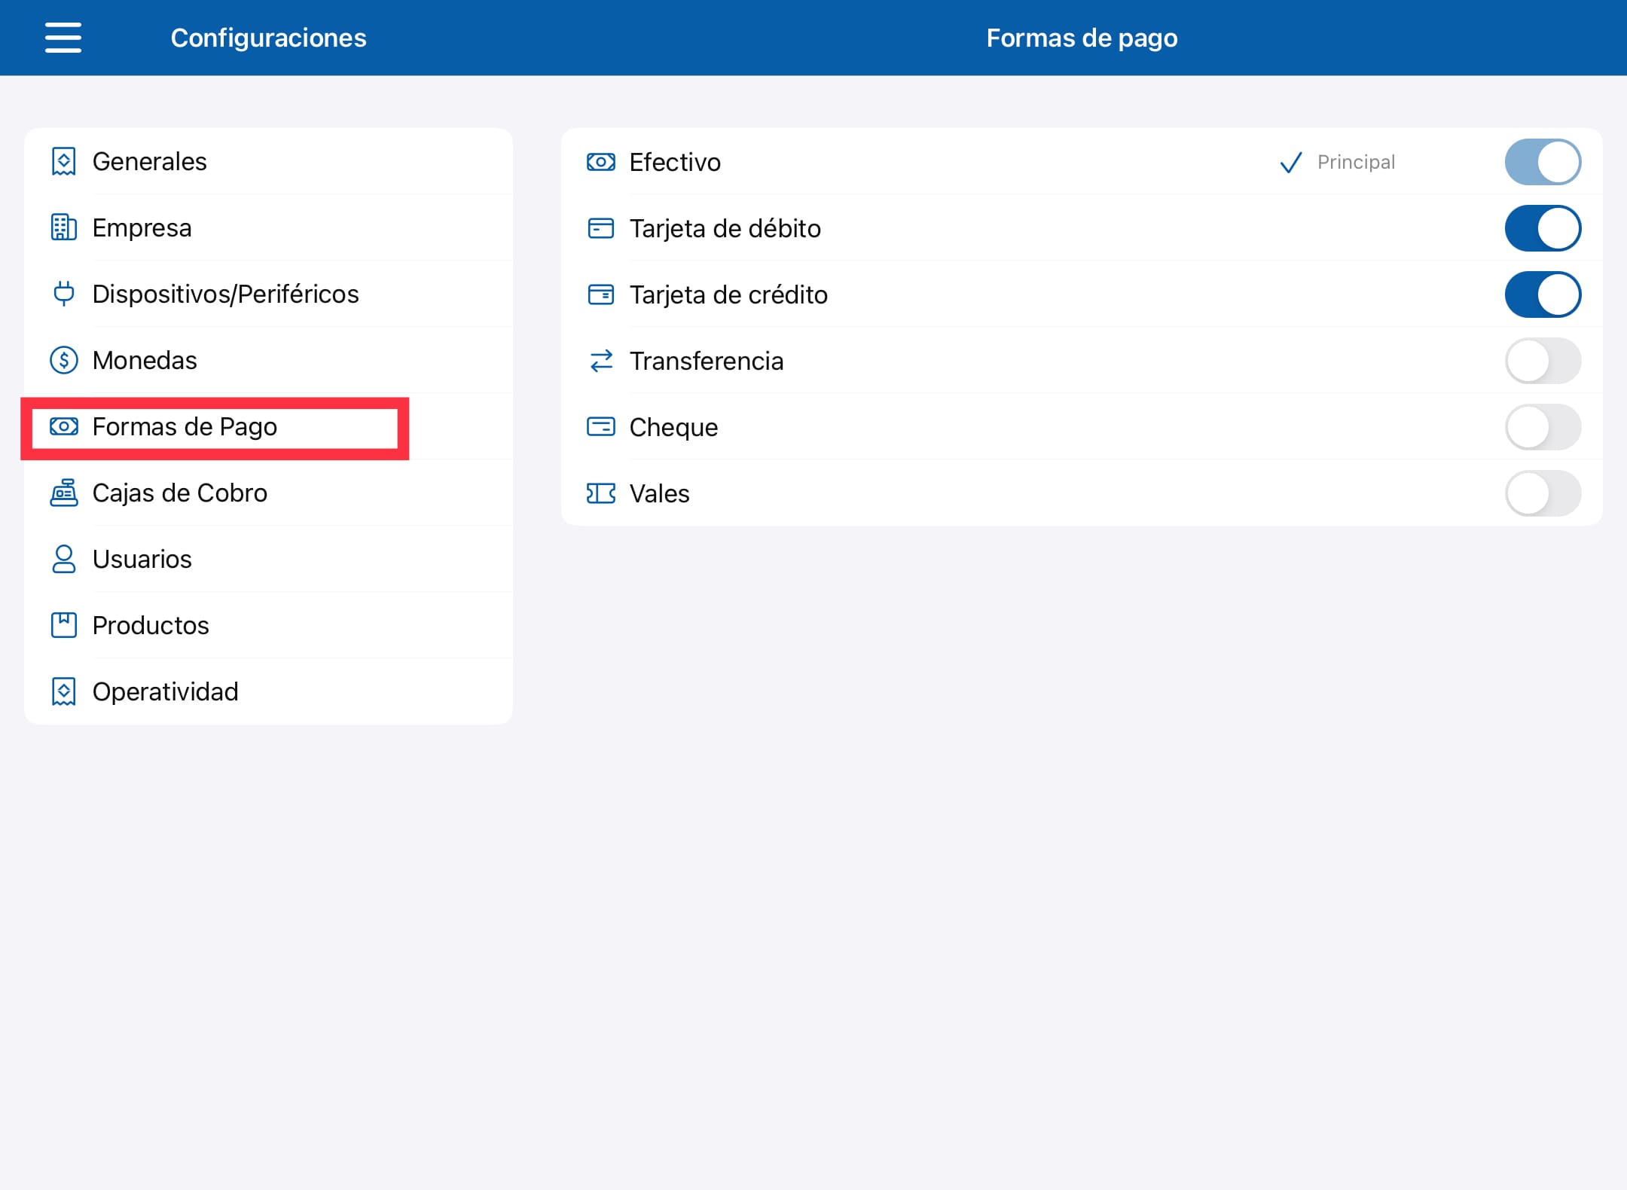Click the Cajas de Cobro register icon

pos(64,493)
